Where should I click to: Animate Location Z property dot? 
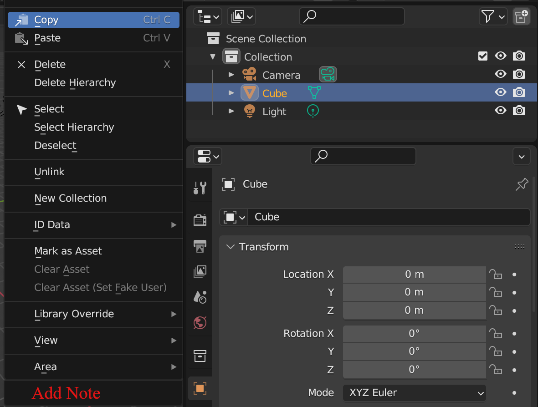[x=514, y=310]
